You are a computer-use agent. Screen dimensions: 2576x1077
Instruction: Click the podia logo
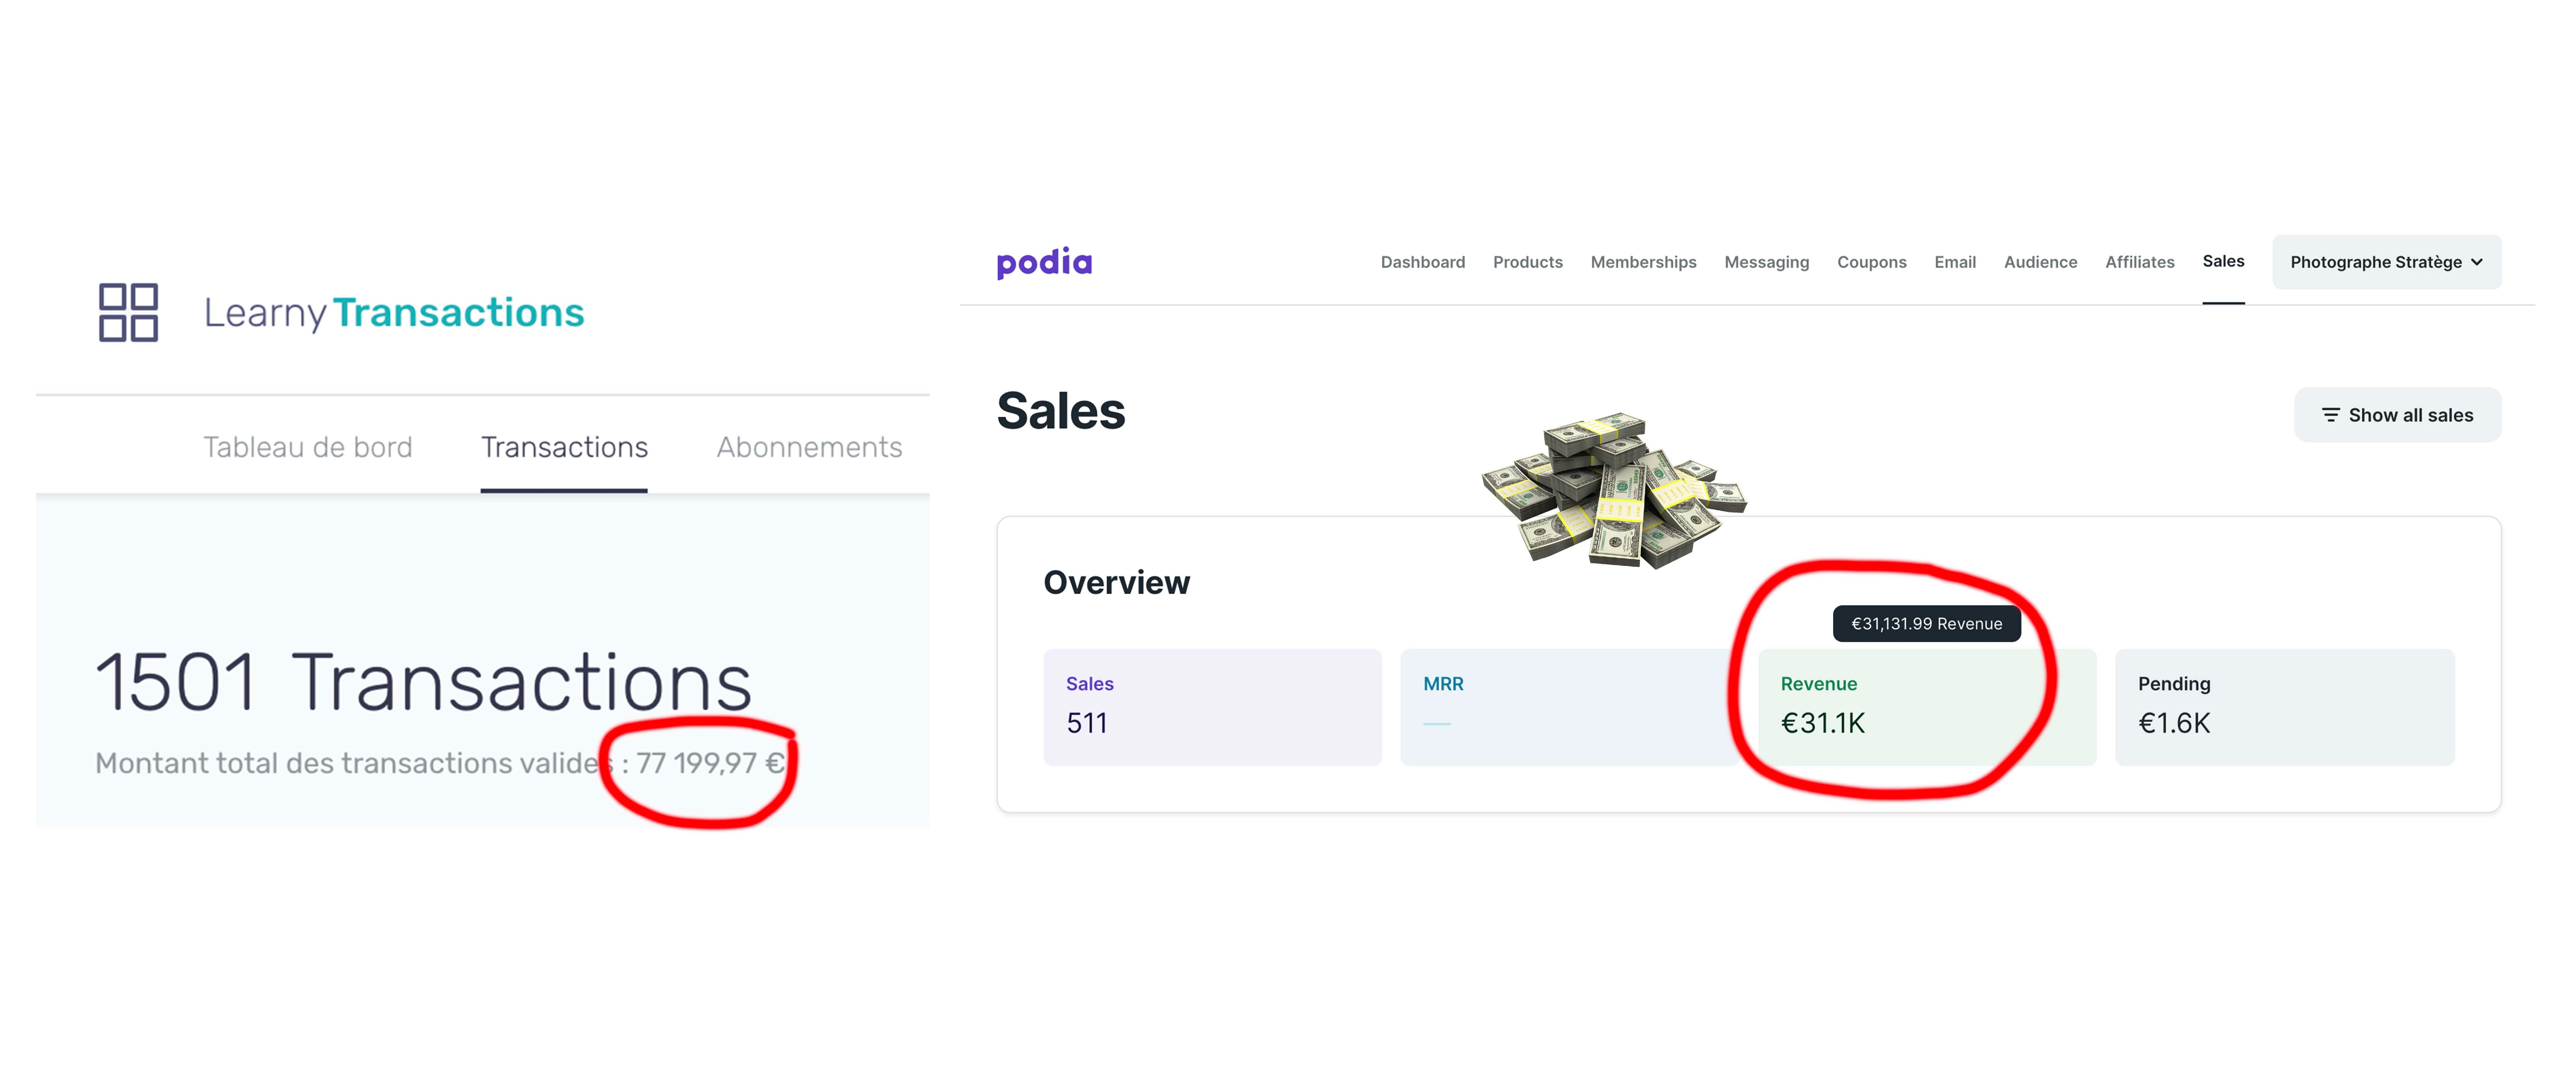coord(1044,262)
